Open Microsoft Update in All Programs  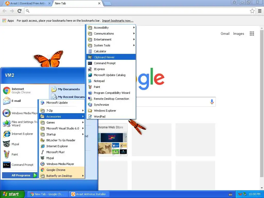click(62, 103)
